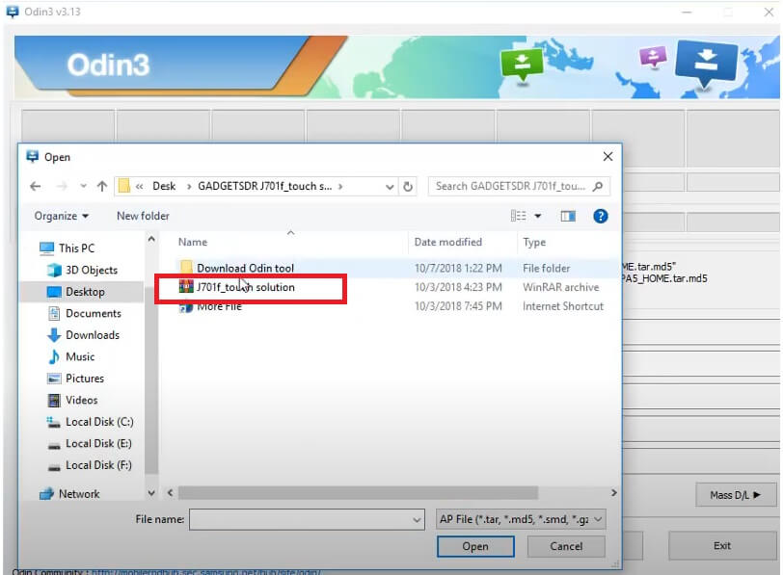Select the J701f_touch solution archive
This screenshot has height=575, width=783.
[246, 287]
